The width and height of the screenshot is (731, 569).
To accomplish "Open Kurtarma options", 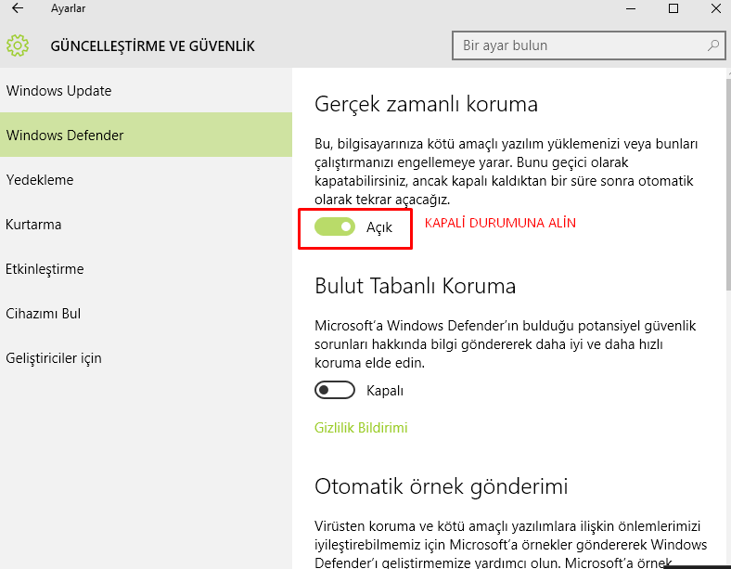I will [x=33, y=225].
